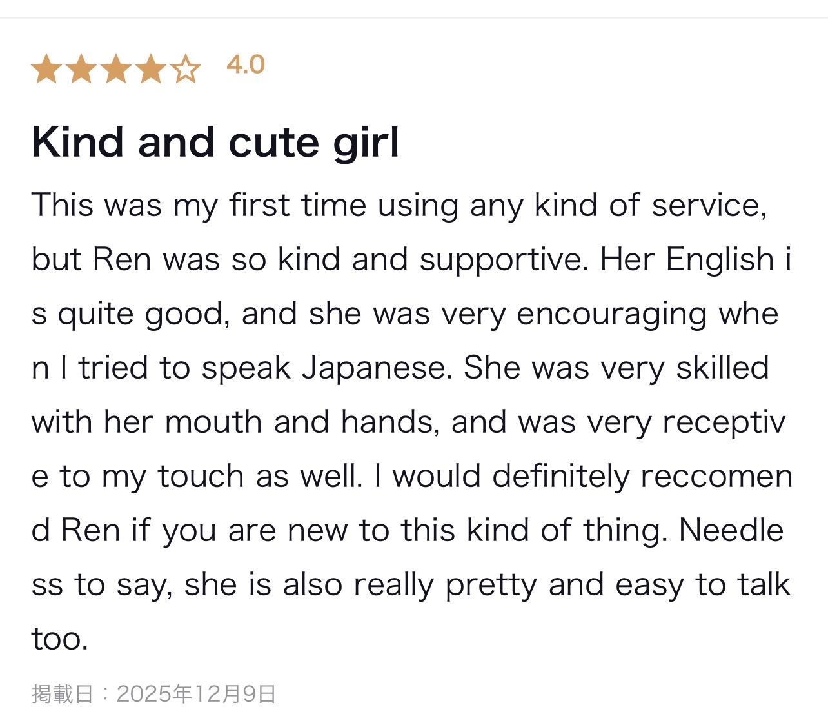828x714 pixels.
Task: Click the fourth gold star
Action: [151, 69]
